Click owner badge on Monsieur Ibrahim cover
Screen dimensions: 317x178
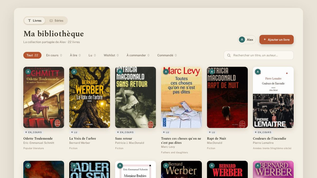pyautogui.click(x=120, y=166)
